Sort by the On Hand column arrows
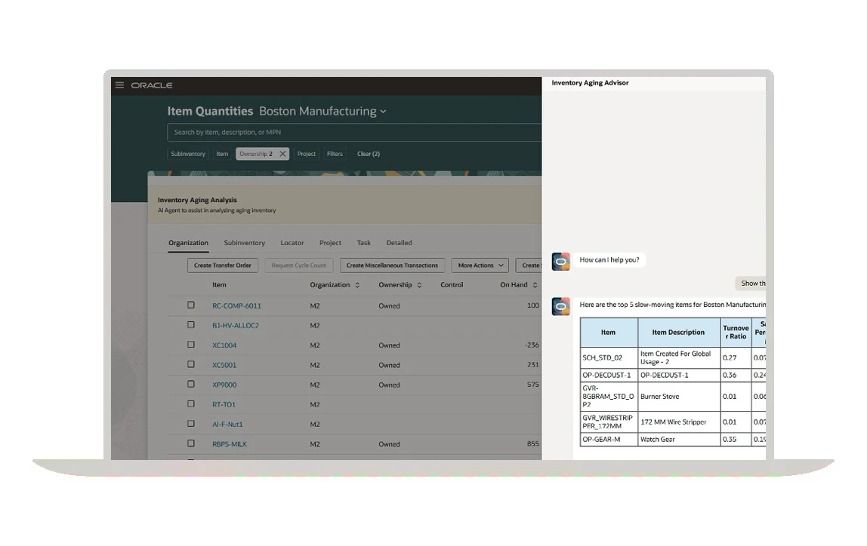The height and width of the screenshot is (546, 867). 535,286
